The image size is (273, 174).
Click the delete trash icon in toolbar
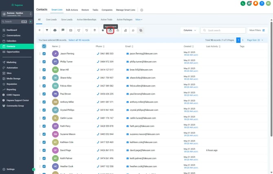point(95,30)
